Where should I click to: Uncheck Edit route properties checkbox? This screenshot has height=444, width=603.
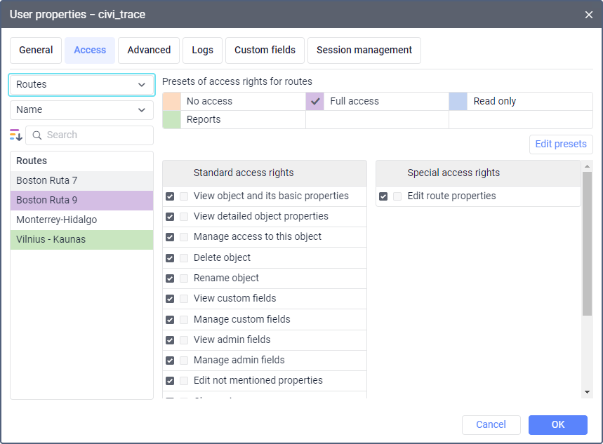383,196
